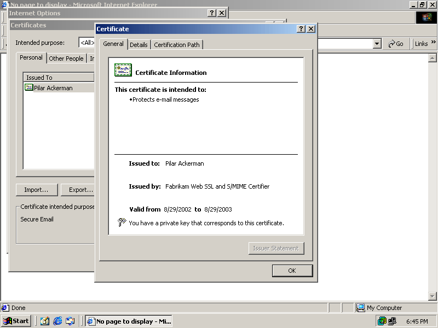The height and width of the screenshot is (328, 438).
Task: Click the browser scrollbar down arrow
Action: tap(432, 296)
